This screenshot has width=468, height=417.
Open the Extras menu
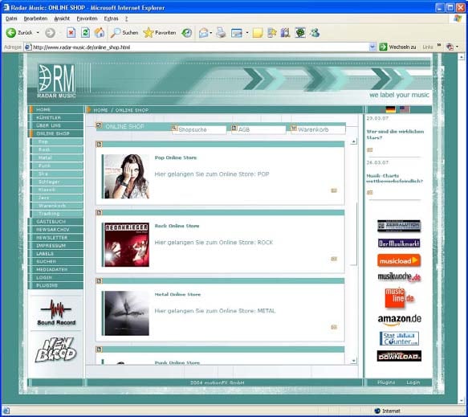pyautogui.click(x=111, y=18)
